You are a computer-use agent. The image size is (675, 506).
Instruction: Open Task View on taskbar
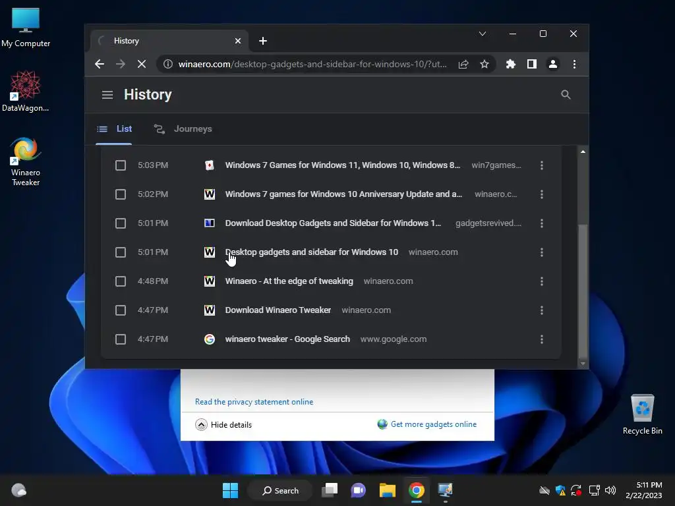pyautogui.click(x=330, y=490)
